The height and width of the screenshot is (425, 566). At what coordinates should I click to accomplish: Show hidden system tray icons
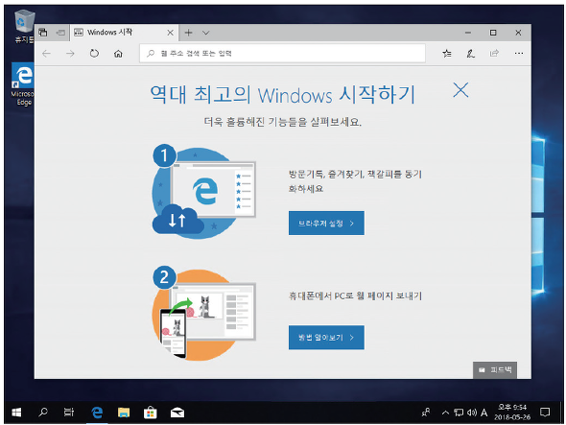(x=445, y=413)
